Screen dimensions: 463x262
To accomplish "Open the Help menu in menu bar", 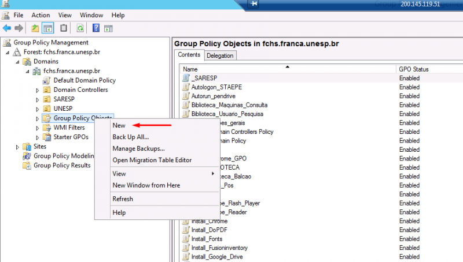I will 118,15.
